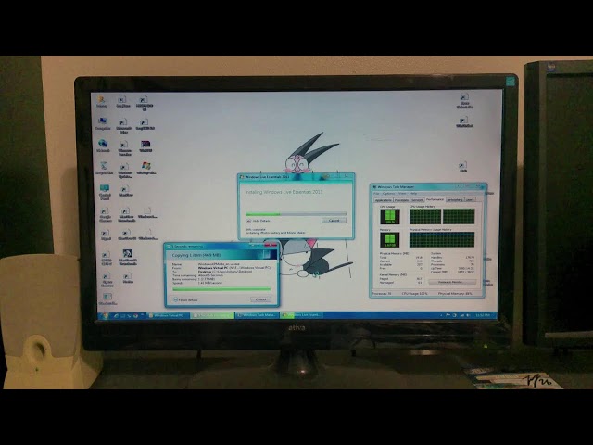Open the user folder icon at top-left of desktop
This screenshot has height=445, width=593.
(x=101, y=101)
